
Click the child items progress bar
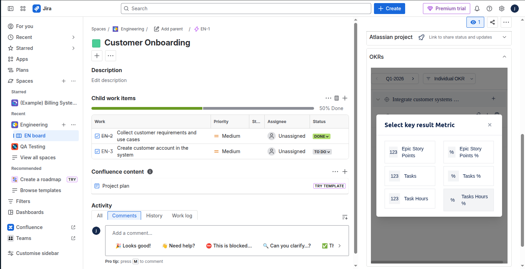203,108
